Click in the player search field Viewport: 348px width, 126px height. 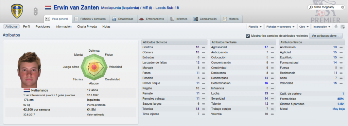tap(326, 7)
